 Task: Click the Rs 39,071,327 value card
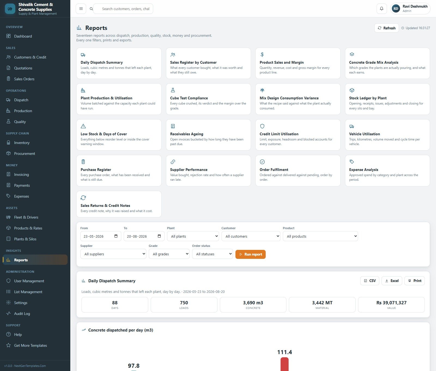(x=391, y=305)
